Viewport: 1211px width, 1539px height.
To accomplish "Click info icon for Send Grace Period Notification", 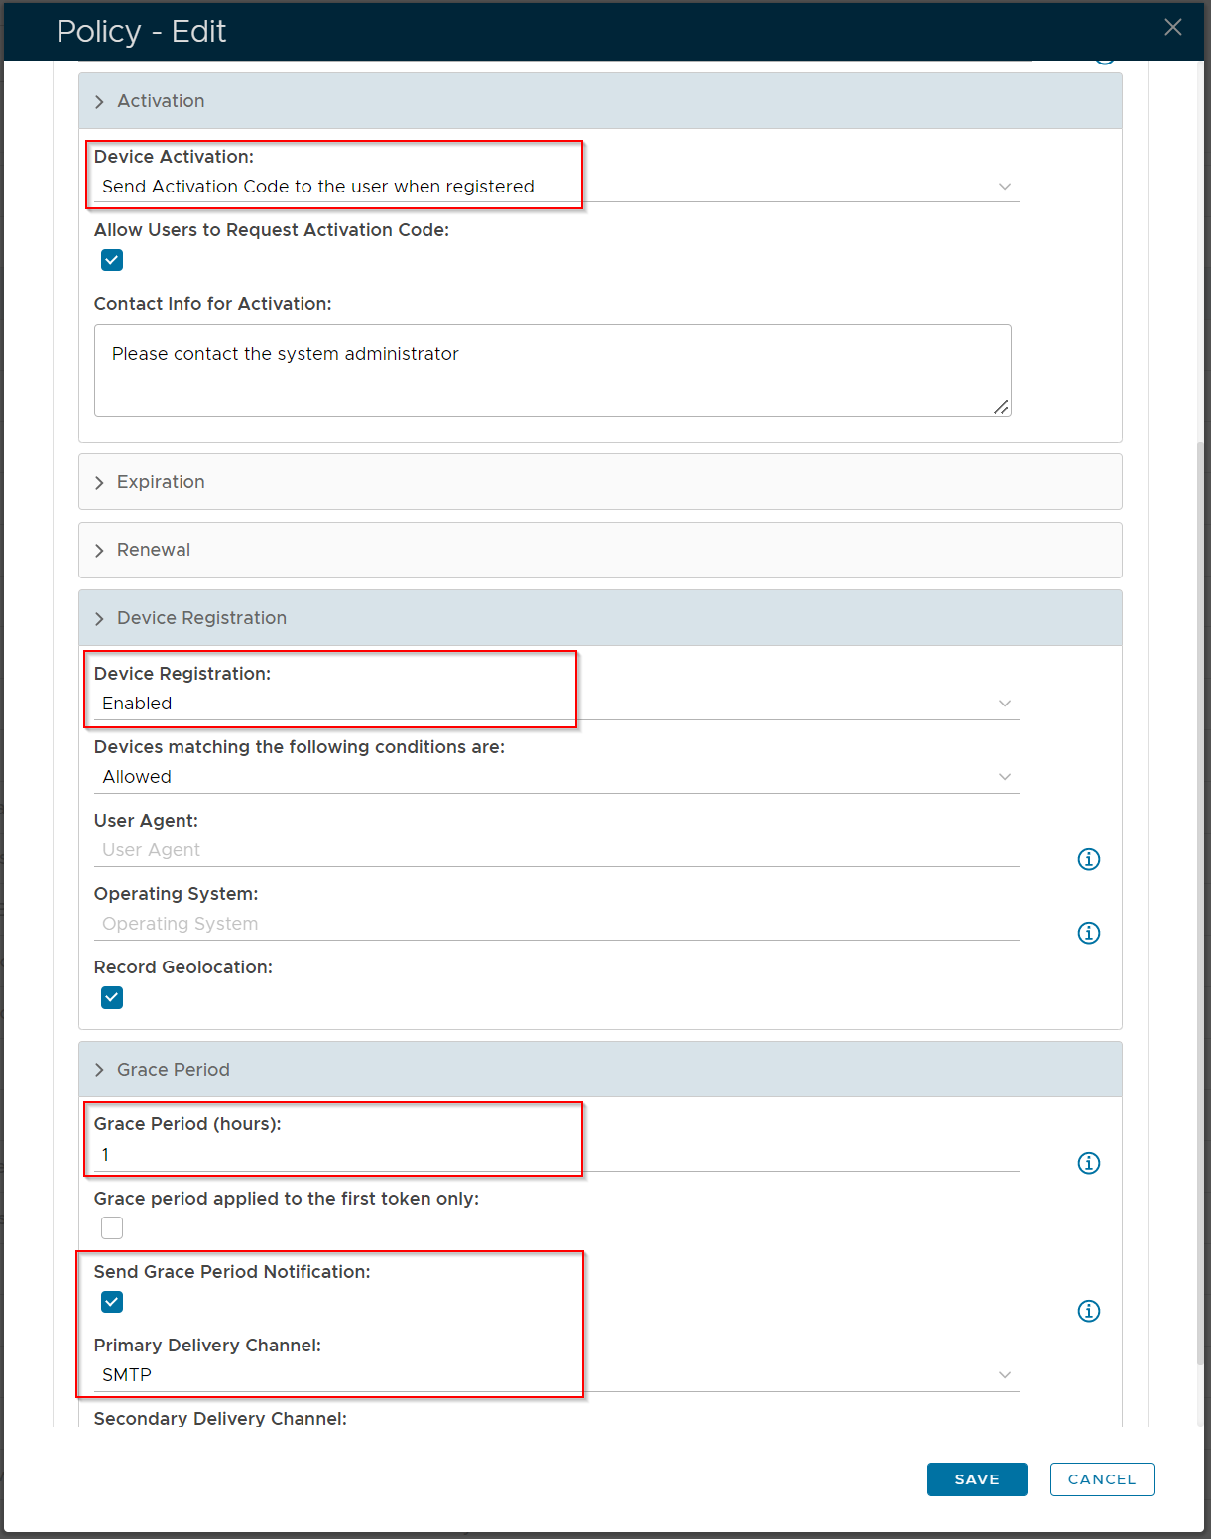I will click(1088, 1311).
